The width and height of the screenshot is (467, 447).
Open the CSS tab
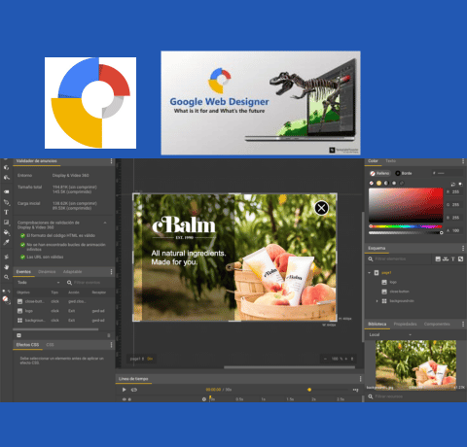coord(50,345)
